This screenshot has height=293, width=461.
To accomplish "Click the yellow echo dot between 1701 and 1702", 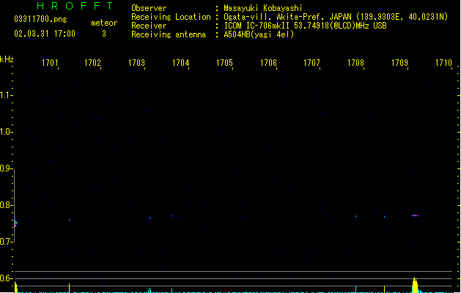I will click(x=70, y=220).
